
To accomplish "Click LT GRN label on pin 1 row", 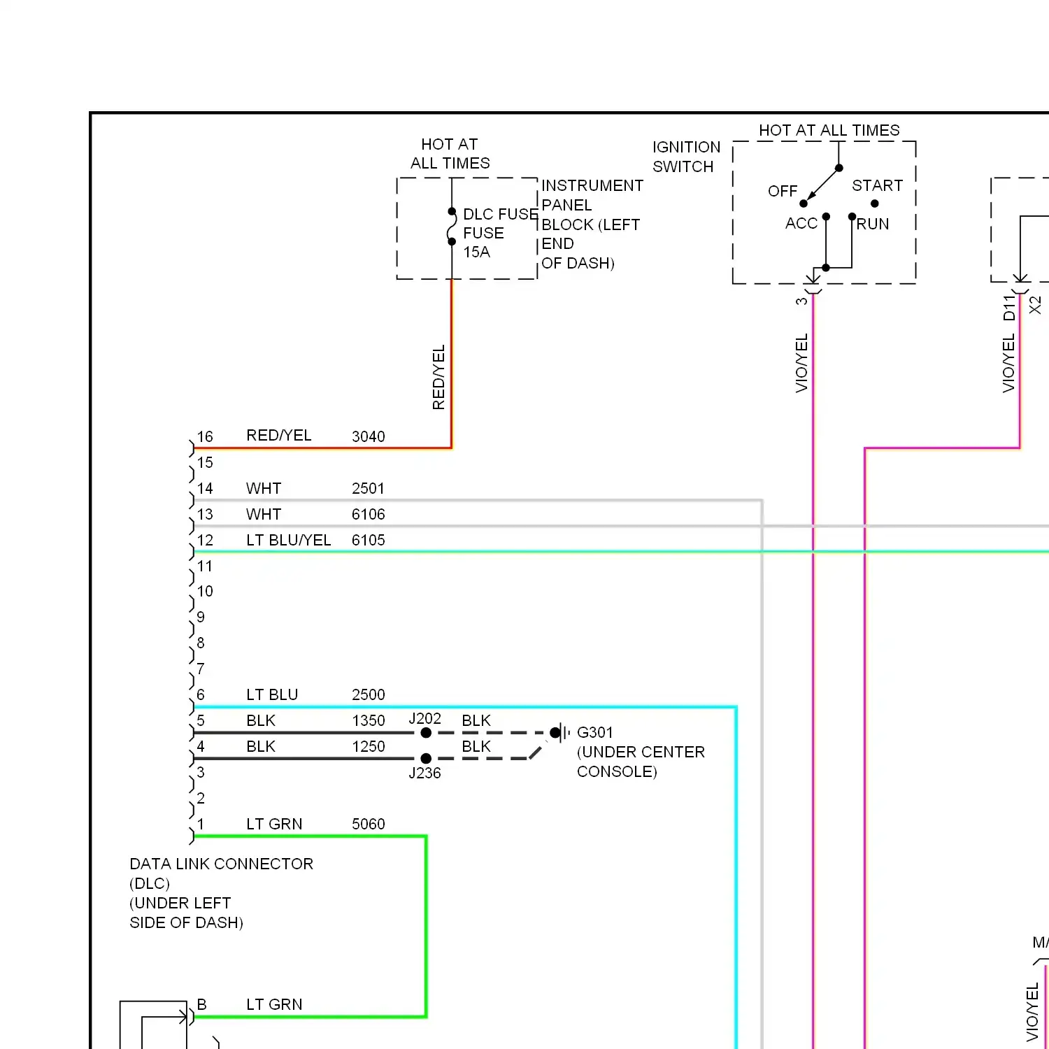I will click(274, 824).
